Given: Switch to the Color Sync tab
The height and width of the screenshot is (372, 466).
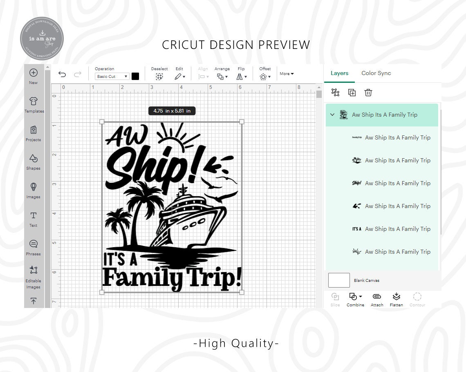Looking at the screenshot, I should pyautogui.click(x=376, y=73).
